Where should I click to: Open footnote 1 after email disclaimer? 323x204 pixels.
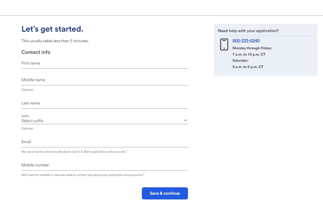127,151
